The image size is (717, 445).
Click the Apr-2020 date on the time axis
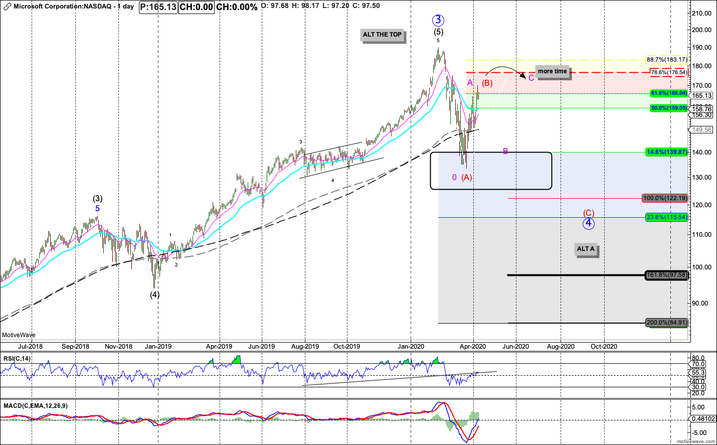click(x=472, y=346)
